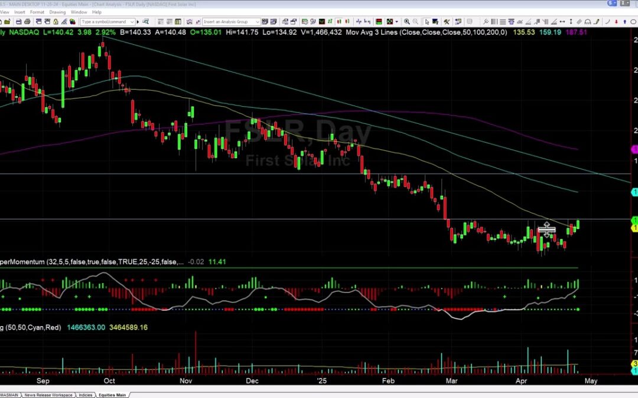Open the dropdown arrow beside the color grid icon

[x=396, y=22]
